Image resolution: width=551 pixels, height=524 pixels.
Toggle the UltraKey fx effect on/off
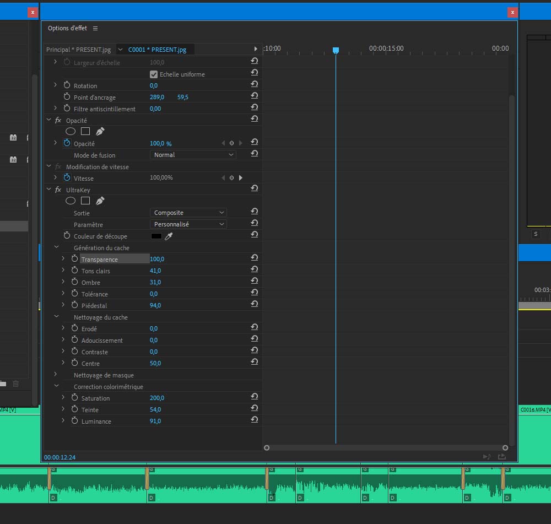pos(58,190)
